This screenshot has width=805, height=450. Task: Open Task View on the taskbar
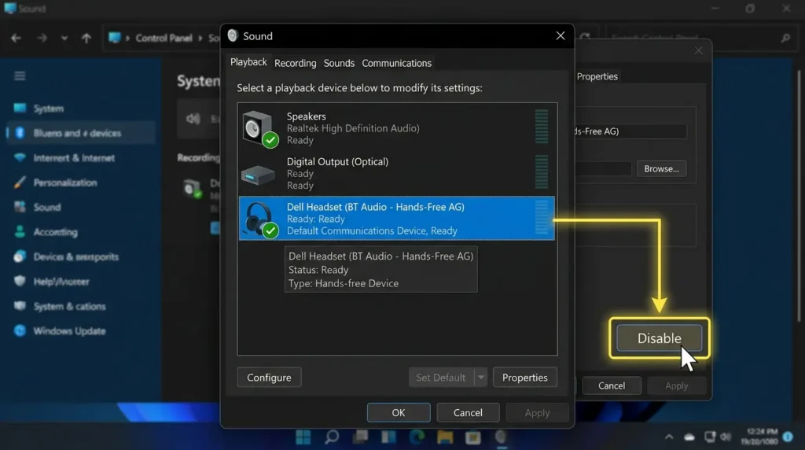coord(360,437)
